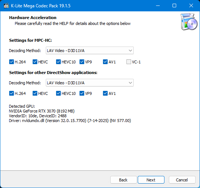Viewport: 200px width, 188px height.
Task: Click the installer box and disc icon
Action: point(189,22)
